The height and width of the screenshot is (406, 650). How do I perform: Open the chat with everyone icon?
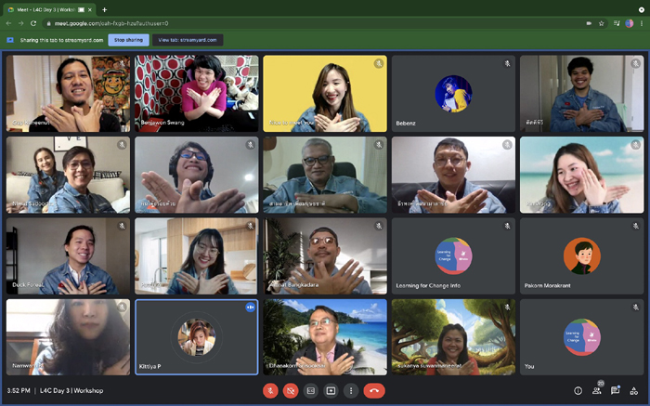(615, 390)
